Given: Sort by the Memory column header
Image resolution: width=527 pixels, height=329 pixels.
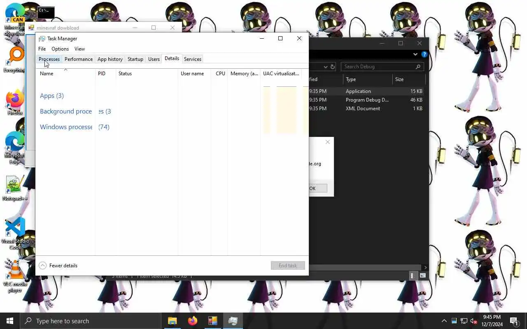Looking at the screenshot, I should [244, 74].
